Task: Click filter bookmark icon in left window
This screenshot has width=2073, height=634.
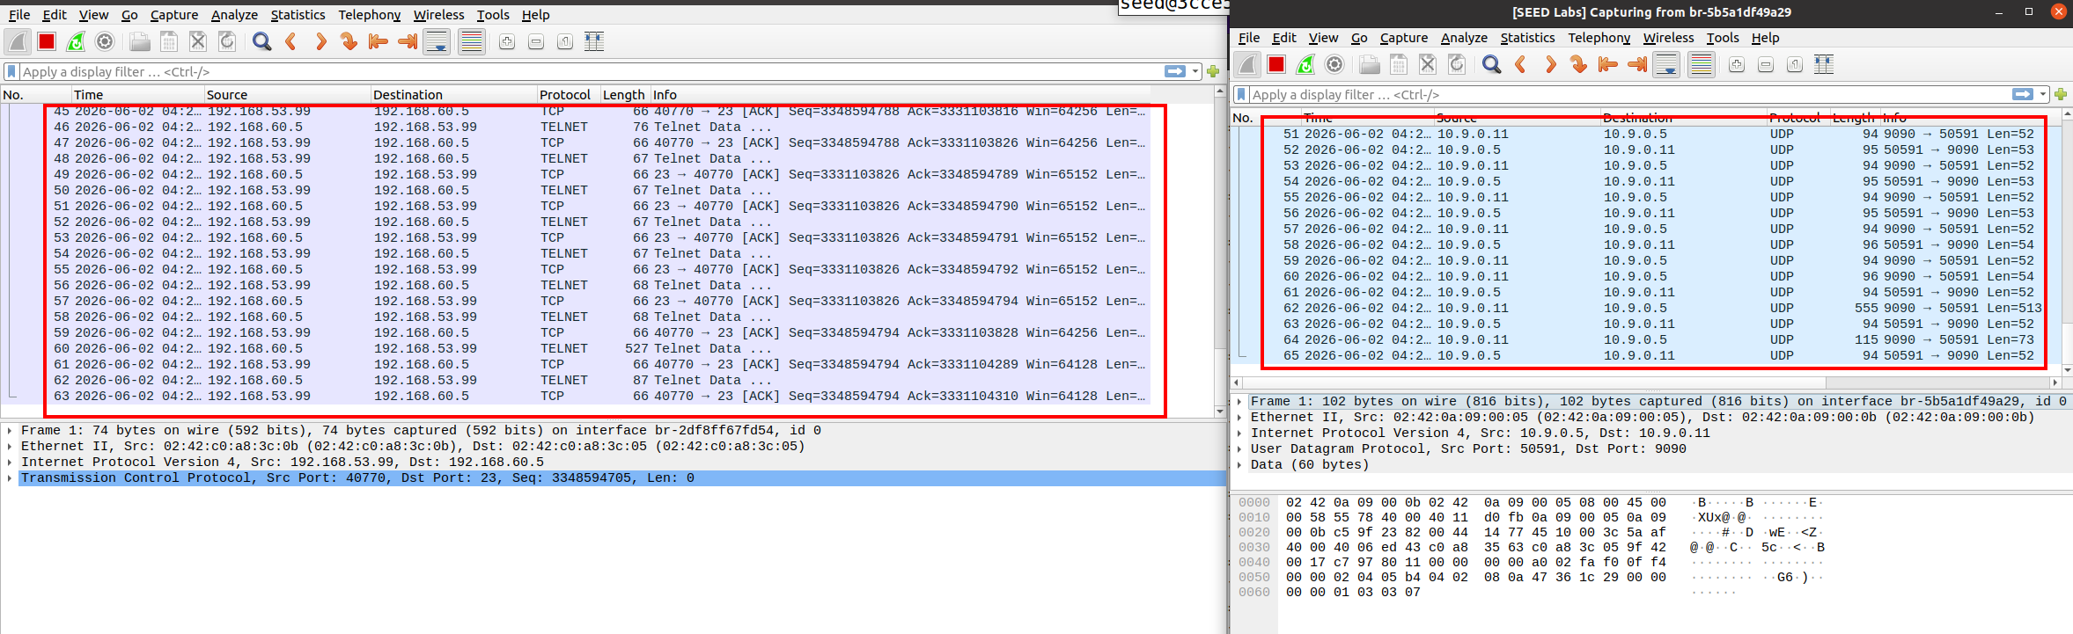Action: tap(11, 71)
